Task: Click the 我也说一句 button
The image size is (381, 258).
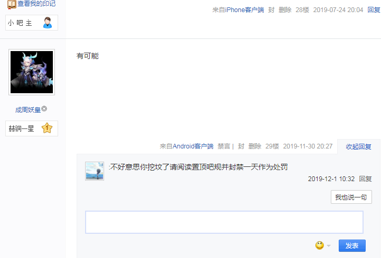Action: coord(351,197)
